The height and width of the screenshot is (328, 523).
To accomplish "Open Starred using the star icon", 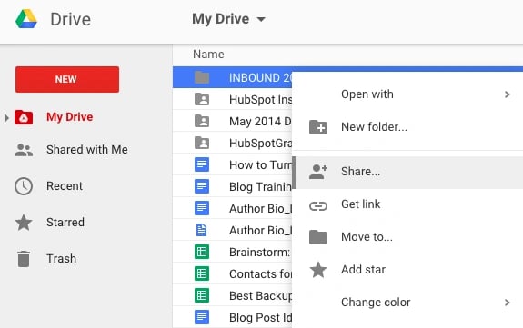I will click(x=24, y=223).
